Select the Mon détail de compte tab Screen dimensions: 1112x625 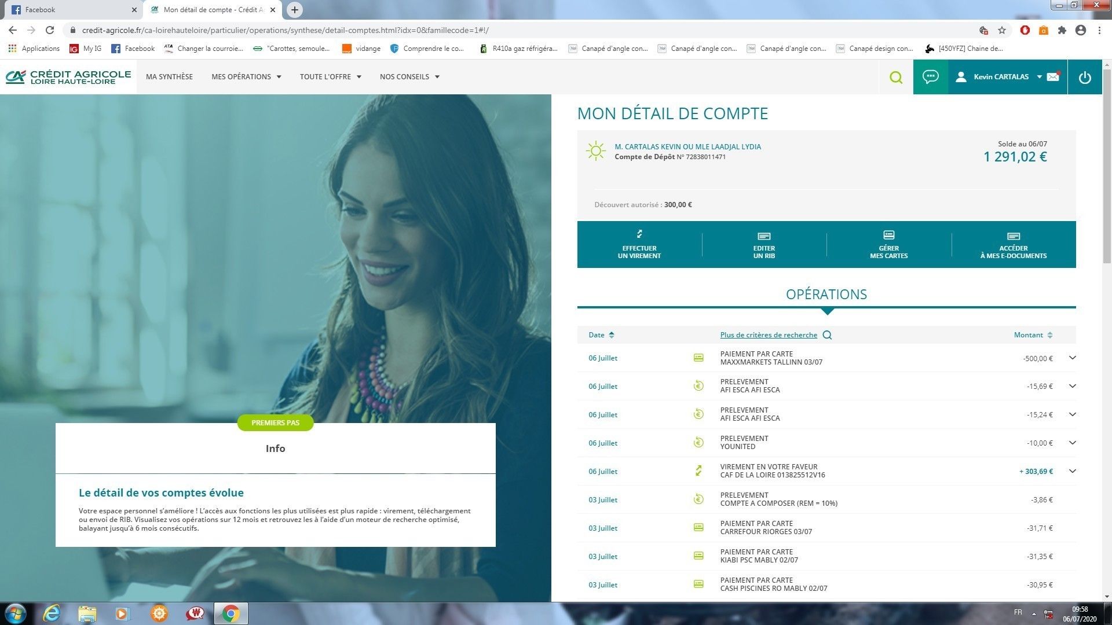point(213,10)
